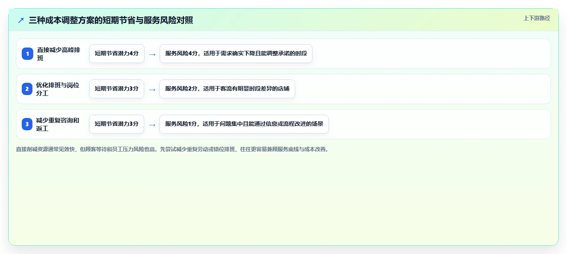The width and height of the screenshot is (567, 254).
Task: Click the footnote starting 直接削减资源通常见效快
Action: 172,150
